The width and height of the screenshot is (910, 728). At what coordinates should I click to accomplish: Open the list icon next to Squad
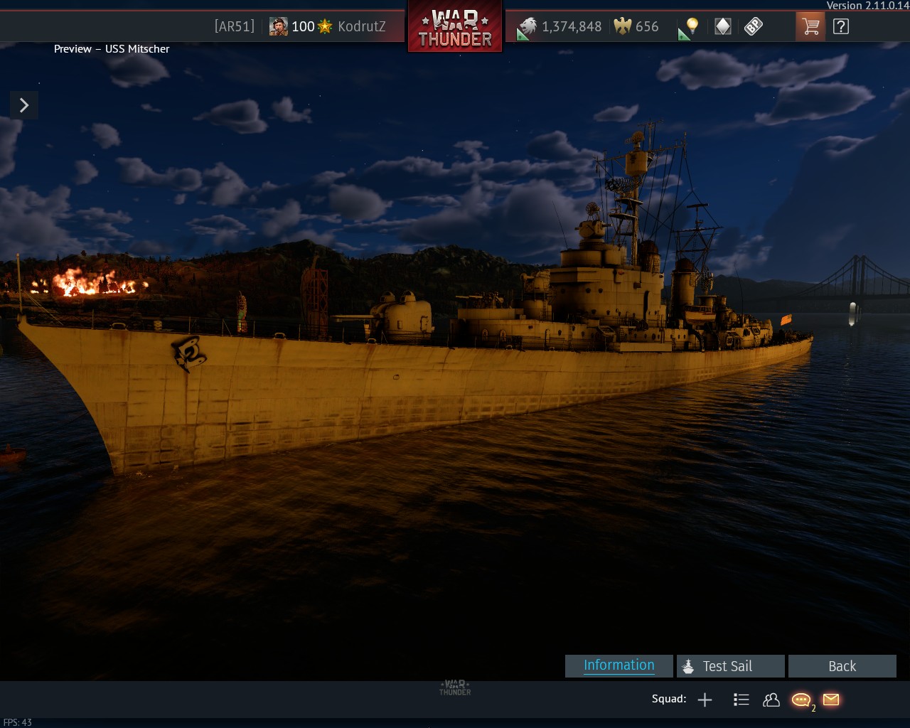[x=742, y=700]
